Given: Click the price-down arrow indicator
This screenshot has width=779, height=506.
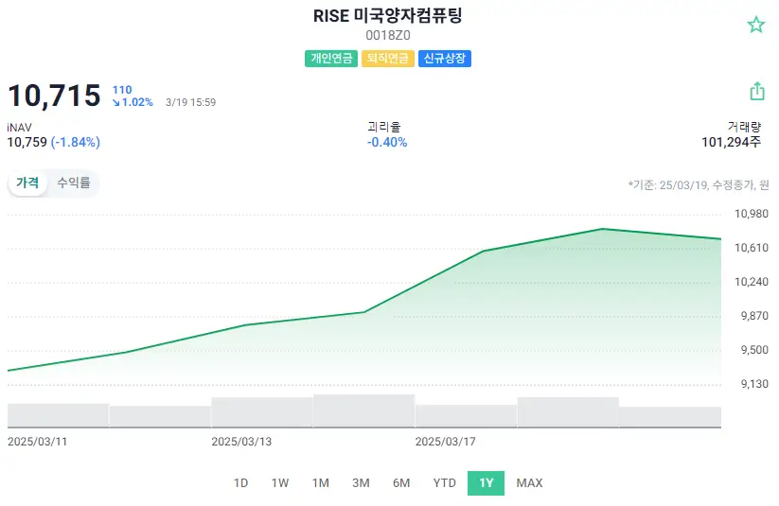Looking at the screenshot, I should pyautogui.click(x=115, y=102).
